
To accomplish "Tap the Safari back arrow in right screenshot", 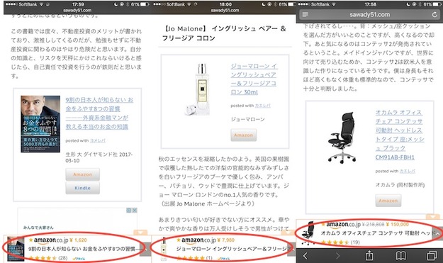I will (x=305, y=256).
